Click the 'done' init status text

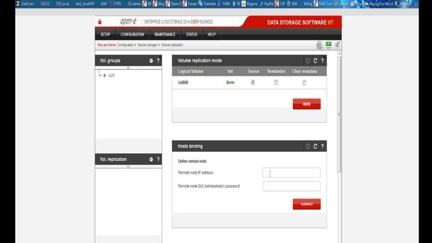pyautogui.click(x=230, y=82)
